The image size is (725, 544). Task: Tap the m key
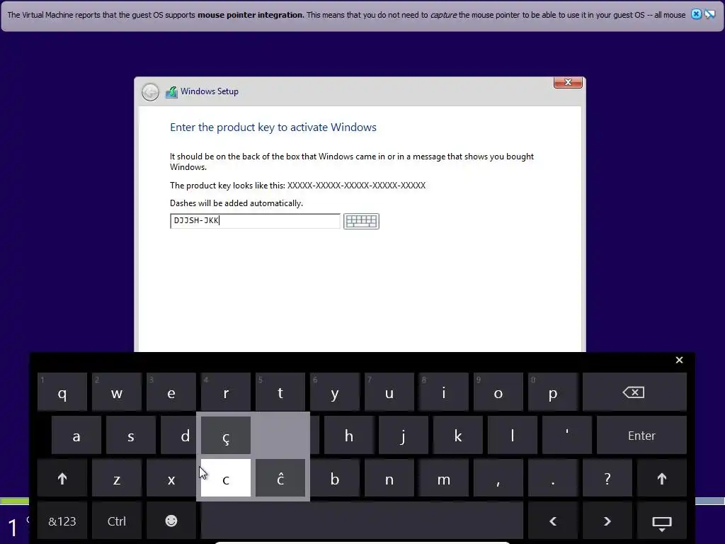click(444, 478)
